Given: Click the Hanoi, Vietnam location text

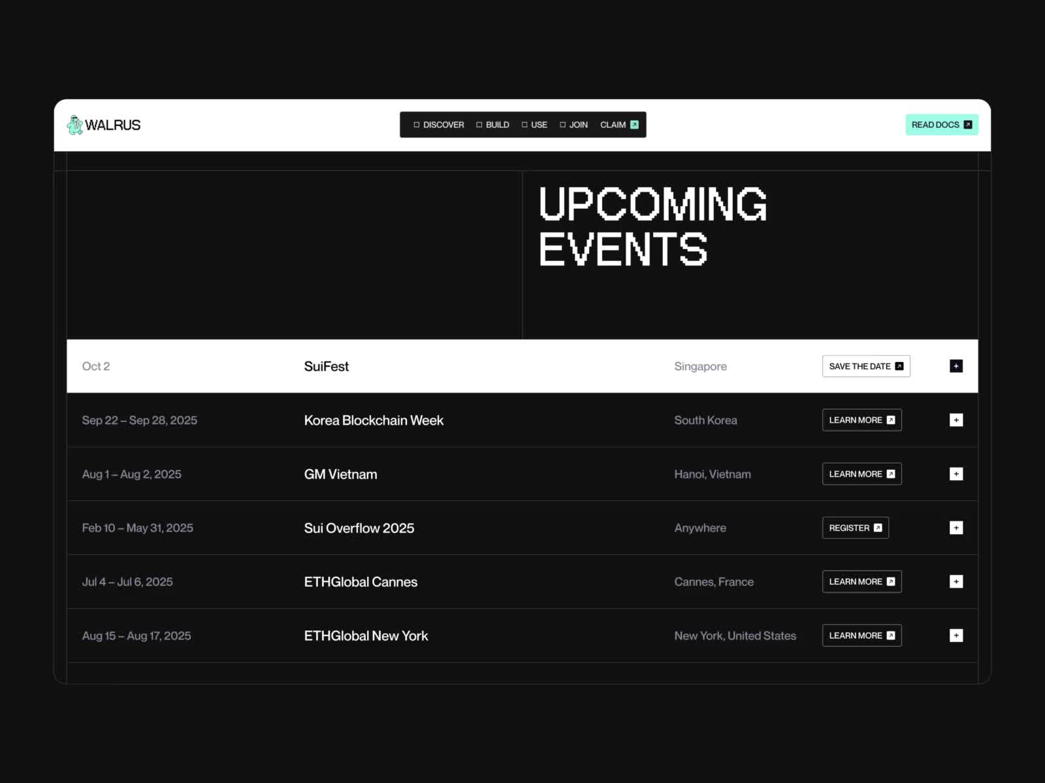Looking at the screenshot, I should click(x=713, y=474).
